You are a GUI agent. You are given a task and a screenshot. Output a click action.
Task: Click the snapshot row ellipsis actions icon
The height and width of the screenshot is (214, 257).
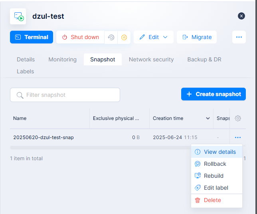(238, 137)
